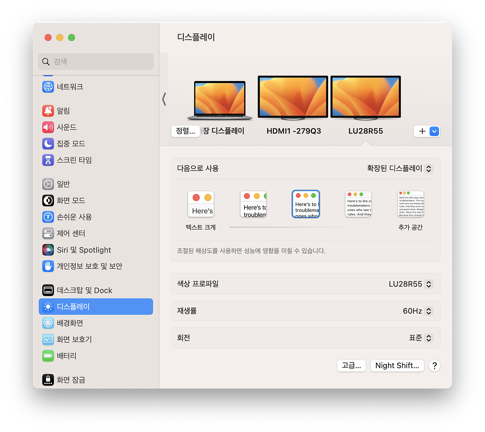Open Screen Time hourglass icon
This screenshot has height=432, width=485.
(x=48, y=160)
